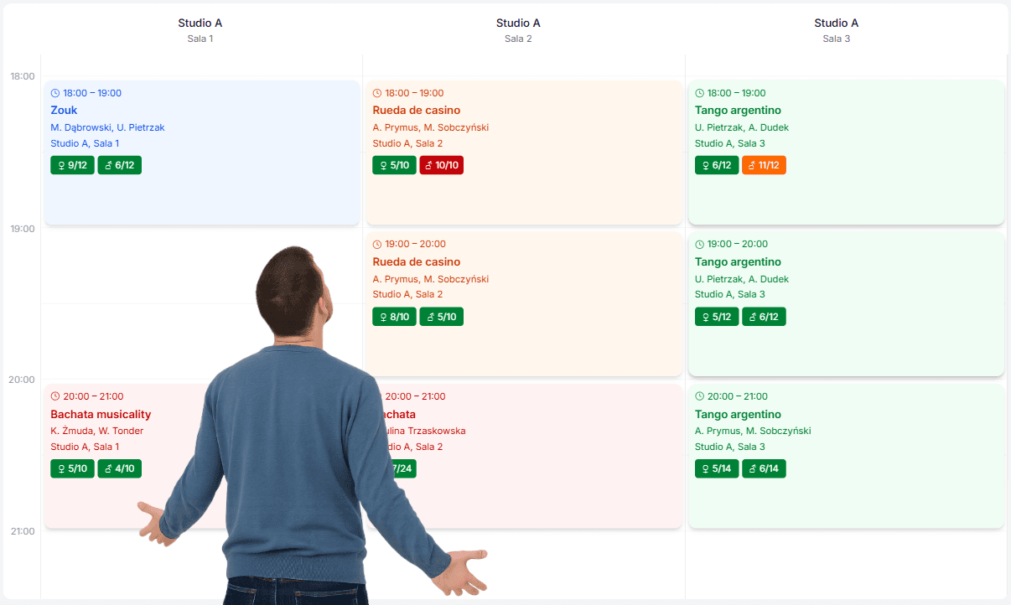Select the Studio A Sala 1 column header
Screen dimensions: 1011x605
[200, 29]
